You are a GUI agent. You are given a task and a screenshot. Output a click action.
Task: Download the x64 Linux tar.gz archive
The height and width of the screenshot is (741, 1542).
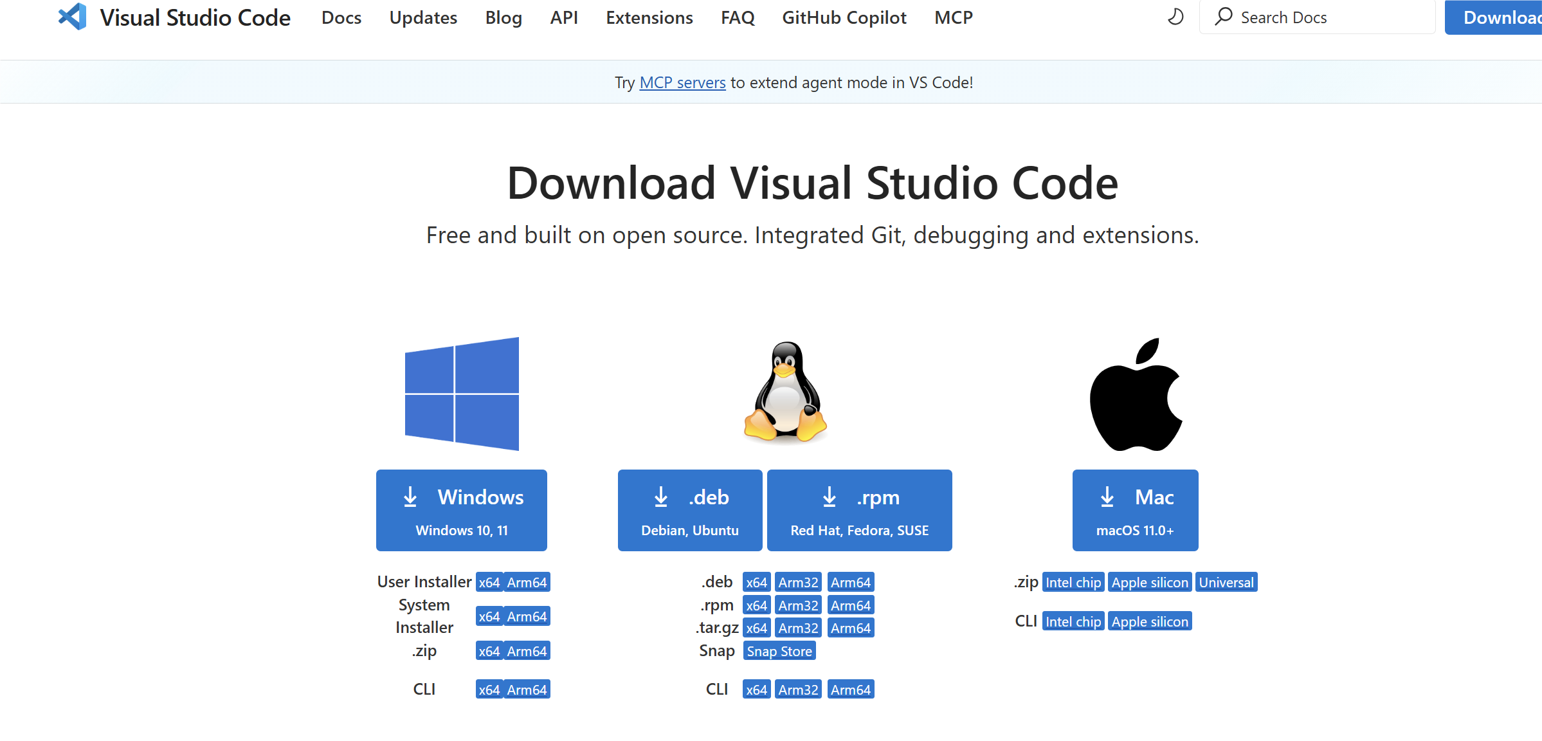[756, 628]
